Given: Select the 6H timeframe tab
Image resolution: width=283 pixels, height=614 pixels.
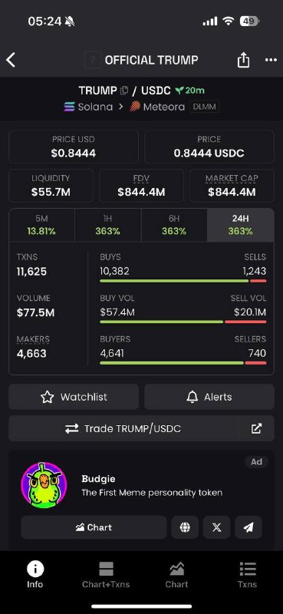Looking at the screenshot, I should tap(174, 225).
